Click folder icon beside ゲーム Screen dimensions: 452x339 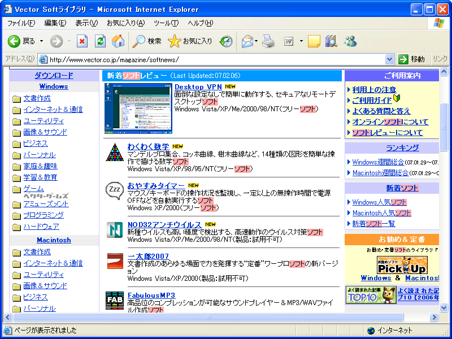click(17, 189)
